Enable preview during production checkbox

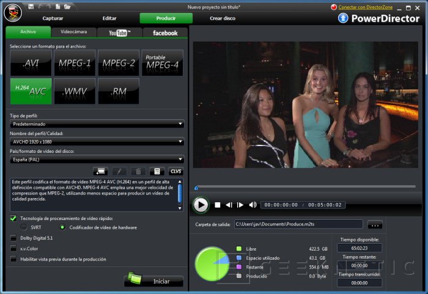(13, 259)
